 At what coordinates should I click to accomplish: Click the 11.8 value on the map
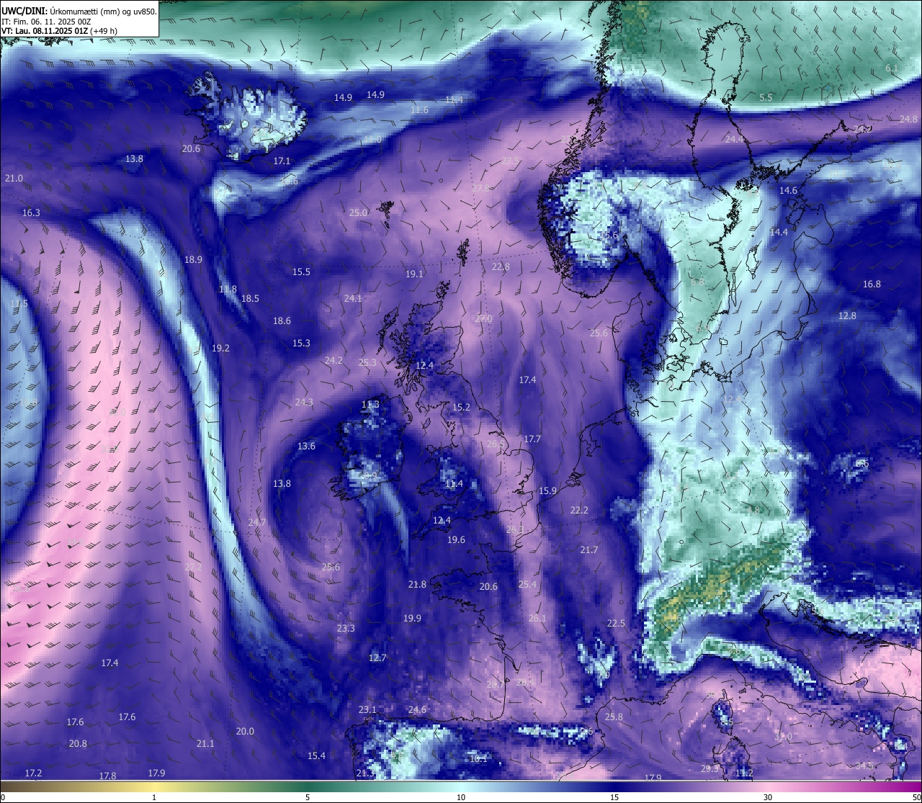(228, 290)
